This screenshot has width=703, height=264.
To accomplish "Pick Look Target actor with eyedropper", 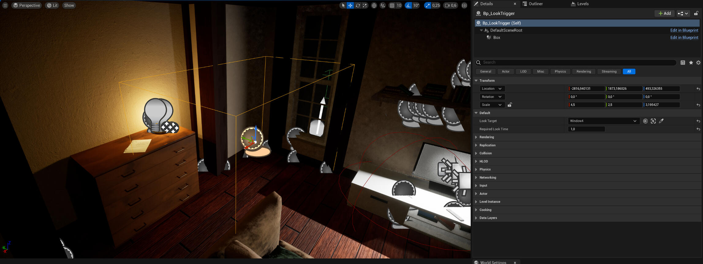I will coord(661,121).
